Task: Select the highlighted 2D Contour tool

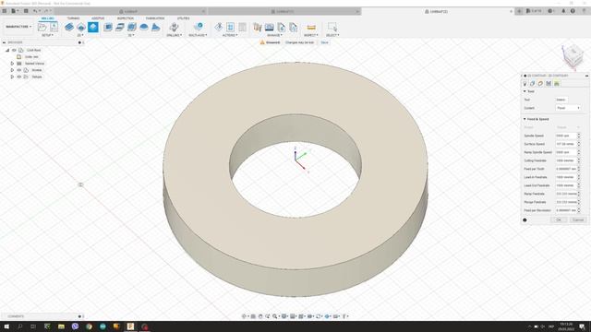Action: coord(93,27)
